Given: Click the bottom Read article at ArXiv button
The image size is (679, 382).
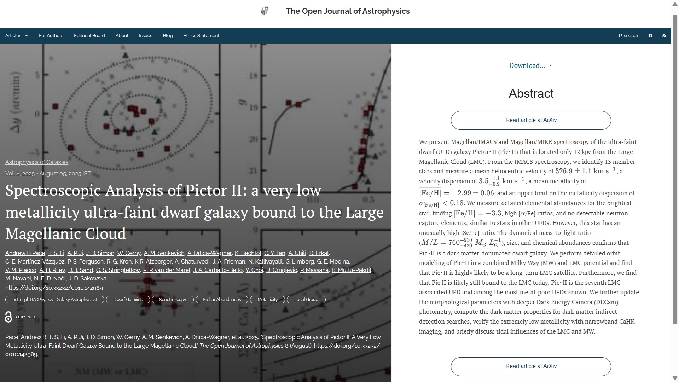Looking at the screenshot, I should pos(530,366).
